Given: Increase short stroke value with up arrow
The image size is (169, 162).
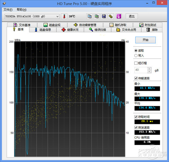Looking at the screenshot, I should (x=149, y=68).
